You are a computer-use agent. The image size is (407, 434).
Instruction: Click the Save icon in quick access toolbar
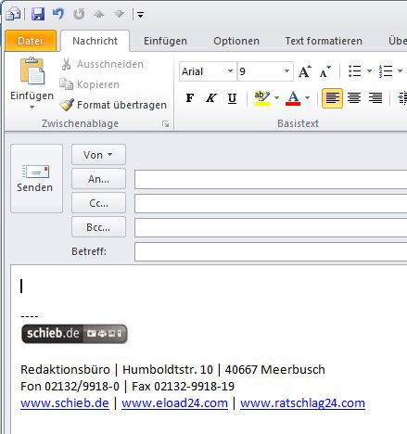(38, 14)
